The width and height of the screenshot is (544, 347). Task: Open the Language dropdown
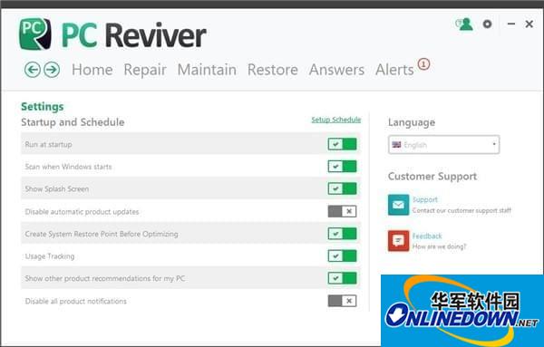pos(443,145)
